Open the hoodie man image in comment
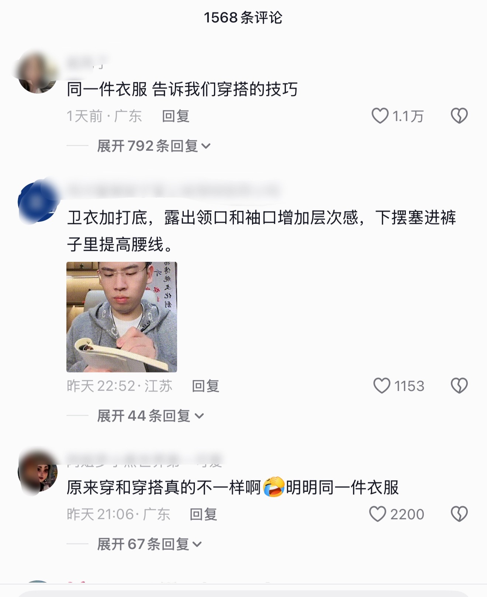 (122, 317)
